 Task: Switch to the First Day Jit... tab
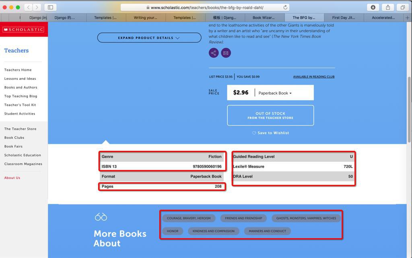[x=344, y=18]
